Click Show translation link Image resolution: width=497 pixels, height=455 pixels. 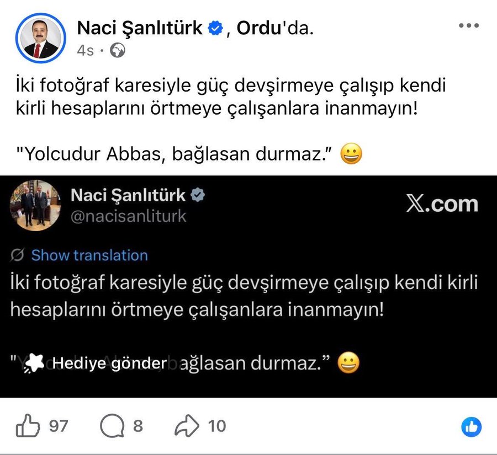[89, 255]
